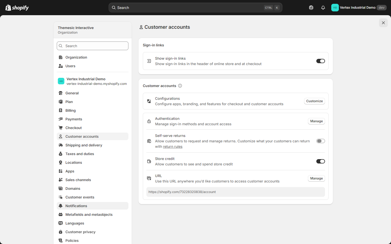The image size is (391, 244).
Task: Go to Shipping and delivery settings
Action: point(93,145)
